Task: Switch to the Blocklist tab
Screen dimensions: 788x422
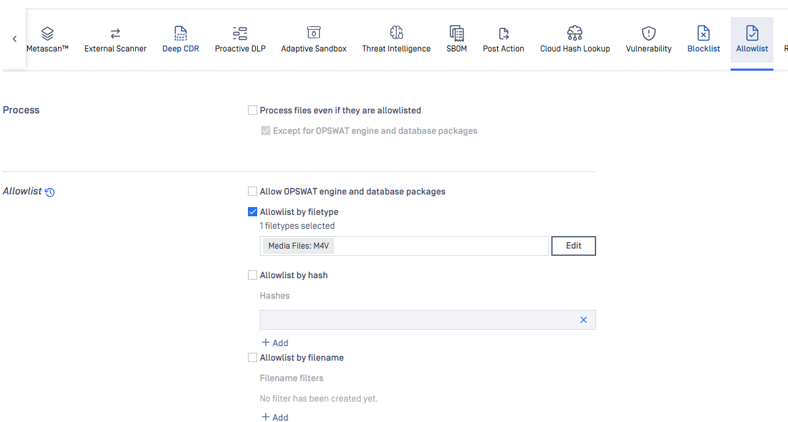Action: coord(704,40)
